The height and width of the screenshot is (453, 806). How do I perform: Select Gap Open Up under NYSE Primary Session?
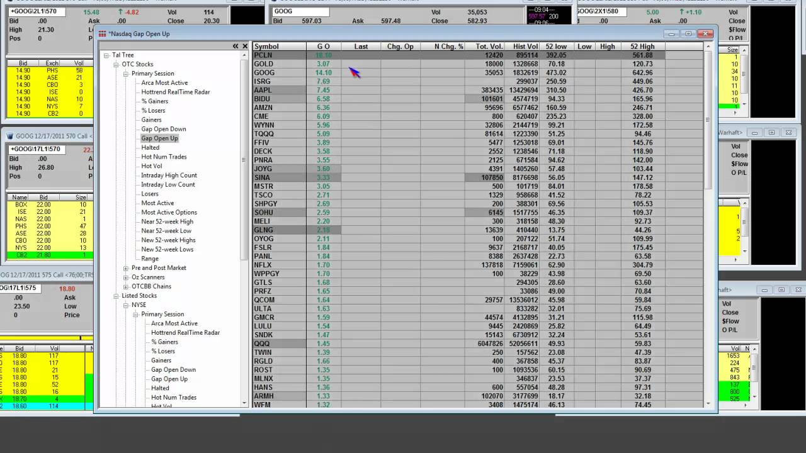(x=169, y=379)
